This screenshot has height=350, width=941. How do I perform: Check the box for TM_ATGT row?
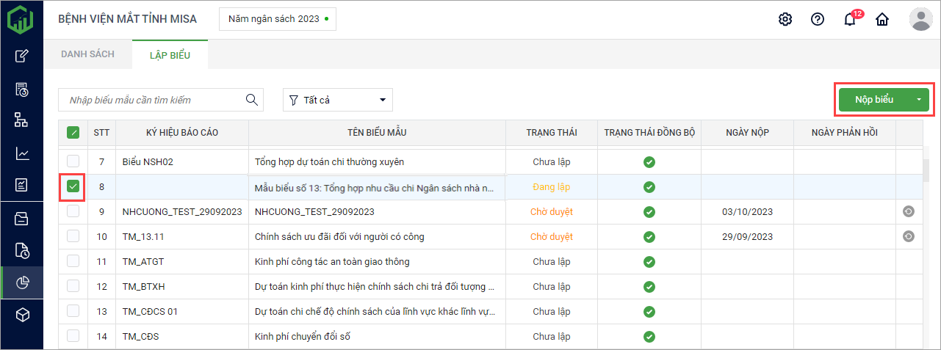coord(73,261)
